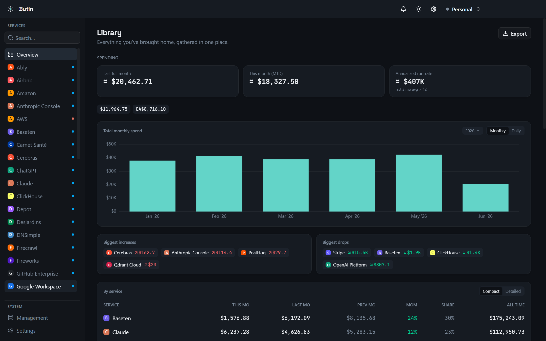Open DNSimple sidebar icon
Viewport: 546px width, 341px height.
(11, 235)
